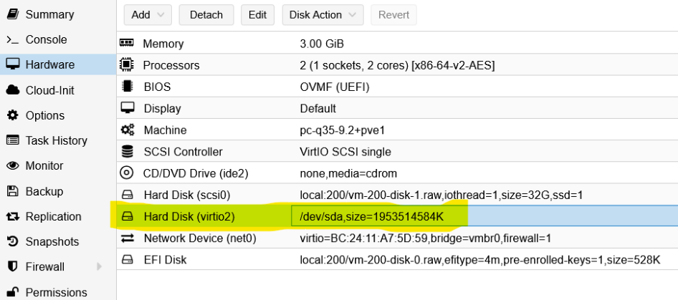Switch to the Task History section
The height and width of the screenshot is (300, 678).
click(x=56, y=141)
